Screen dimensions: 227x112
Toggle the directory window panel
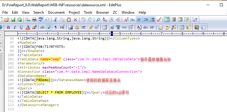coord(167,20)
